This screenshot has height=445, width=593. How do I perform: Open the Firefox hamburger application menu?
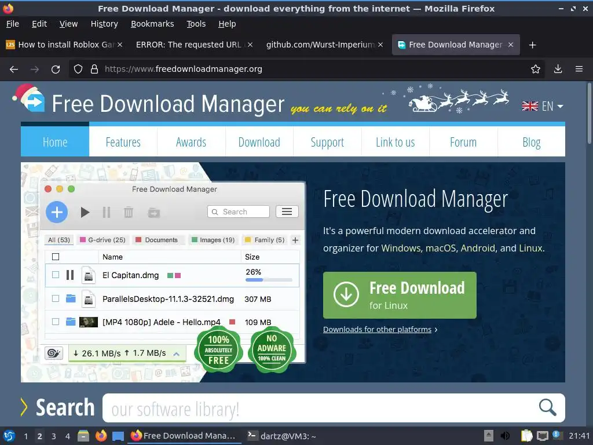[579, 70]
